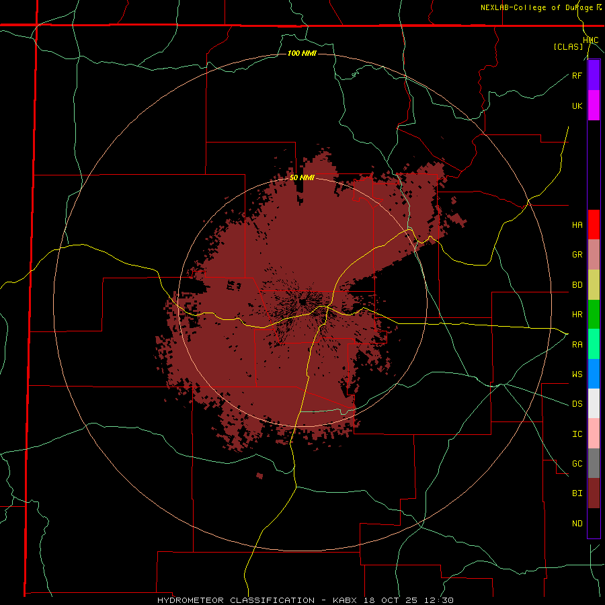The height and width of the screenshot is (605, 605).
Task: Click the KABX station identifier
Action: coord(346,600)
